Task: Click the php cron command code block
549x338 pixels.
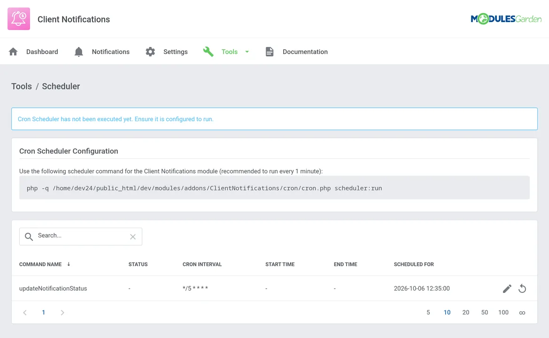Action: 274,188
